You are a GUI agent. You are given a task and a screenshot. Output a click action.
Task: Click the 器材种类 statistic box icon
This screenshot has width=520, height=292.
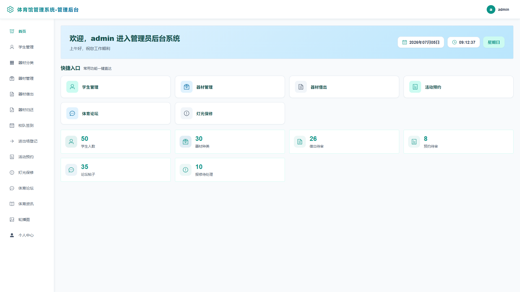click(186, 142)
